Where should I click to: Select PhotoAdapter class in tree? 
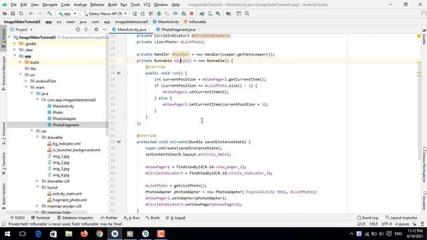[x=64, y=119]
